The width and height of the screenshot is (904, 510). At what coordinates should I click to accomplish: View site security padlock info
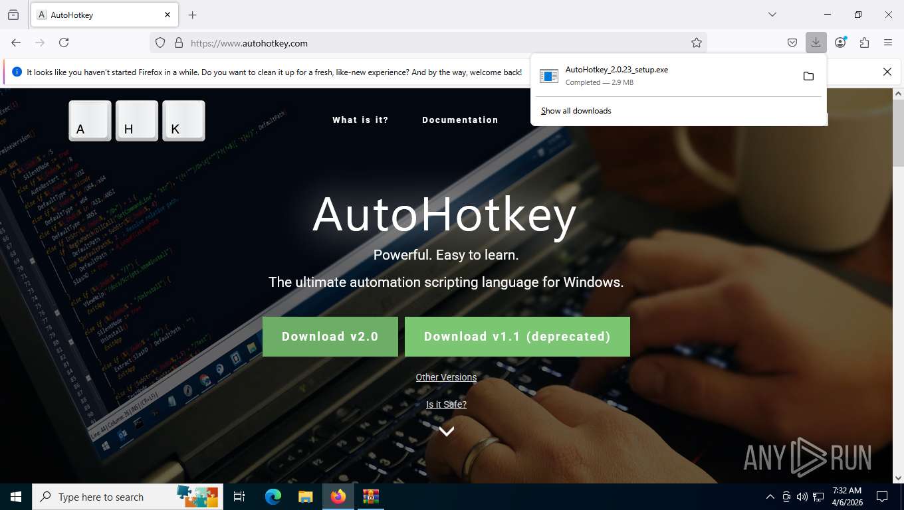(x=178, y=42)
